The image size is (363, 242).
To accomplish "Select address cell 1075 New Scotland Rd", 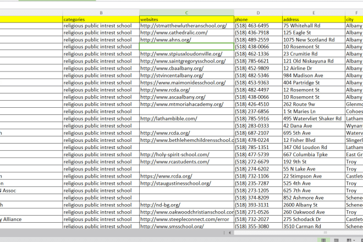I will [313, 40].
